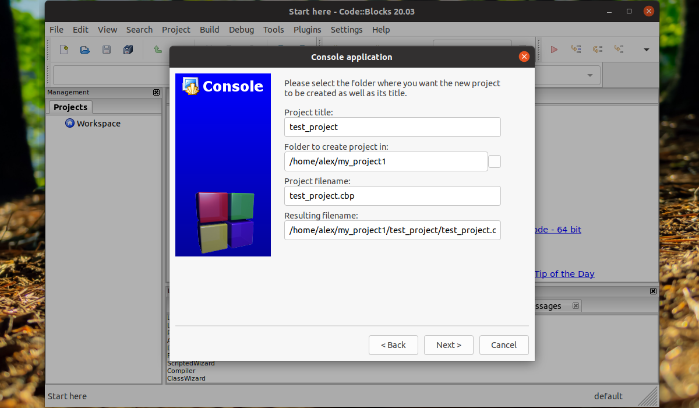This screenshot has height=408, width=699.
Task: Open the Help menu
Action: [x=381, y=29]
